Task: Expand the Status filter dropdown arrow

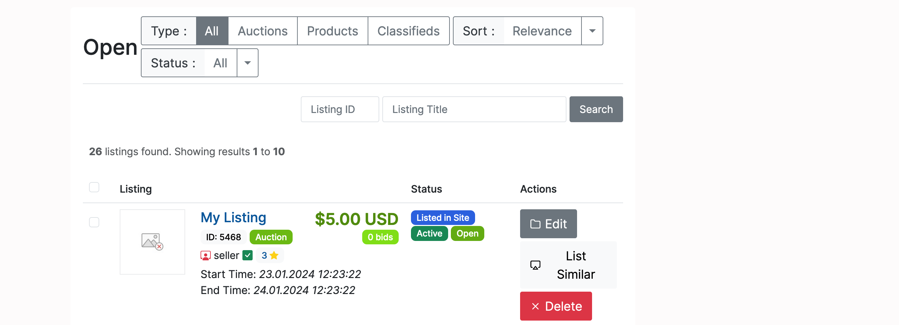Action: point(248,63)
